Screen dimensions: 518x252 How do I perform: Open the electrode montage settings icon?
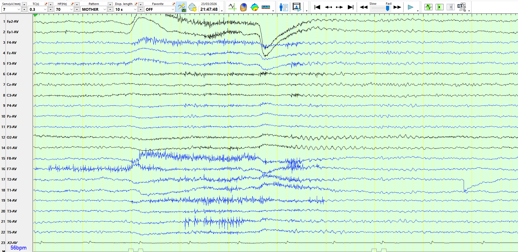[192, 7]
